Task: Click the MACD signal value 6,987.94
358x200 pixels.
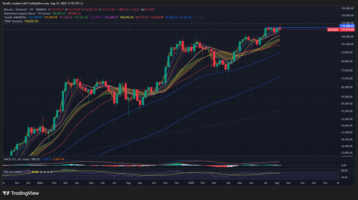Action: pos(59,159)
